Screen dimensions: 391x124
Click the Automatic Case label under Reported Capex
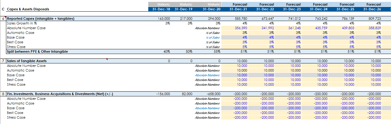(x=20, y=33)
